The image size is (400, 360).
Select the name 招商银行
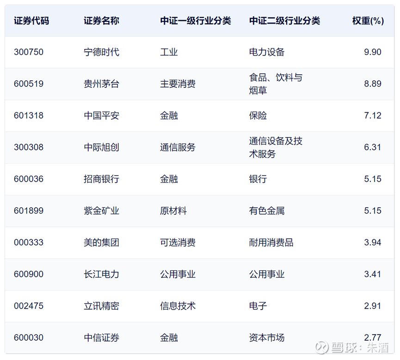(101, 179)
